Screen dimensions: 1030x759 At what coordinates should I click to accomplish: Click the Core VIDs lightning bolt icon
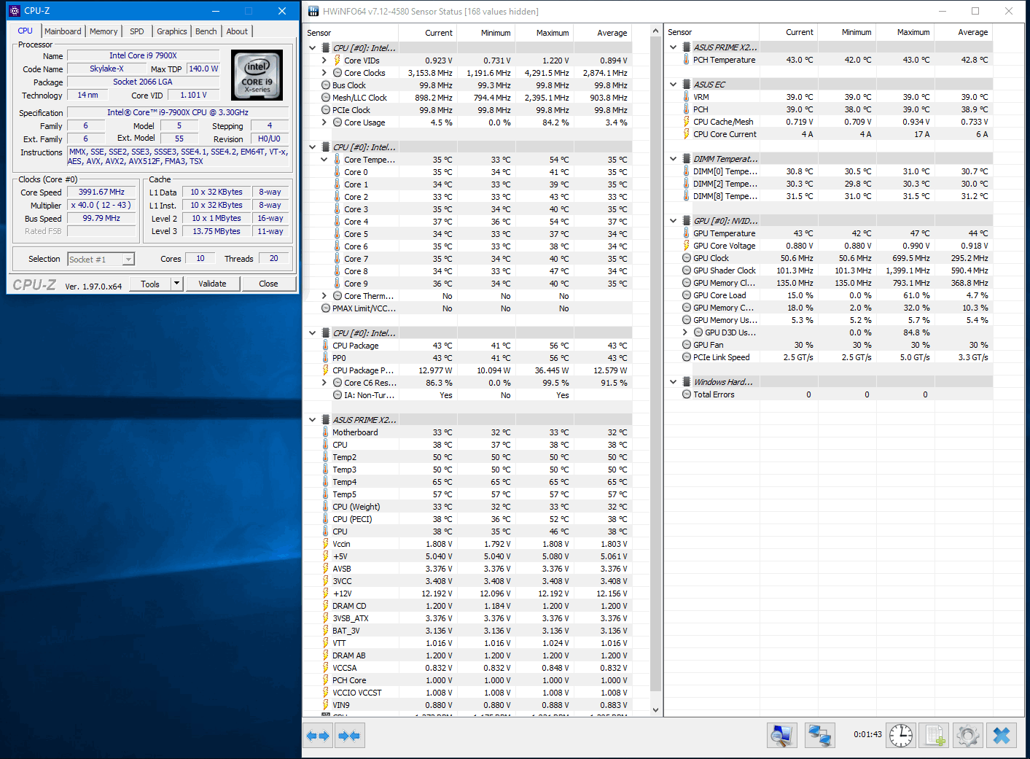click(x=338, y=61)
